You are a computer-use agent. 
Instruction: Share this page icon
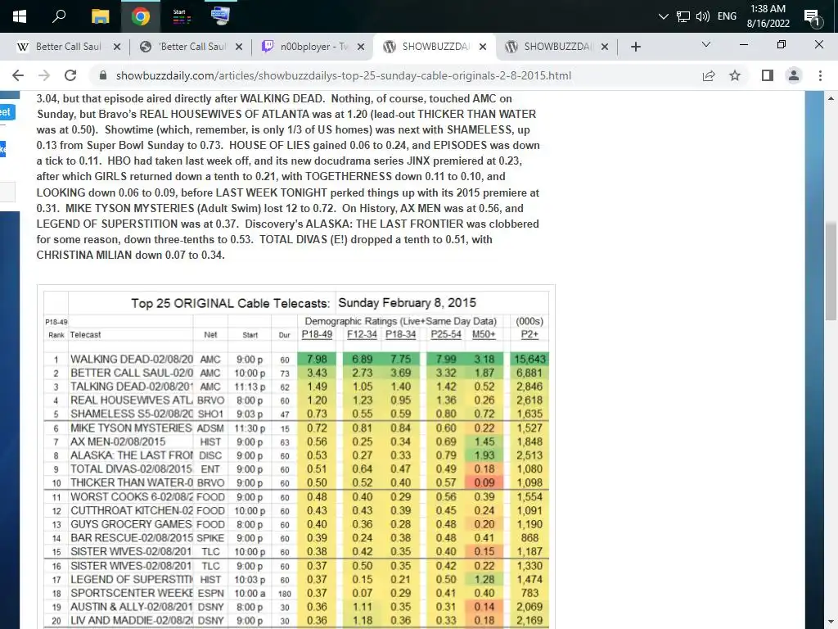(709, 75)
